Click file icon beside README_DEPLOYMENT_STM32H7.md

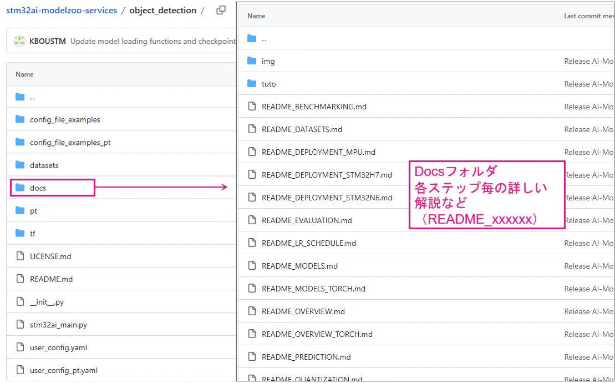[252, 175]
